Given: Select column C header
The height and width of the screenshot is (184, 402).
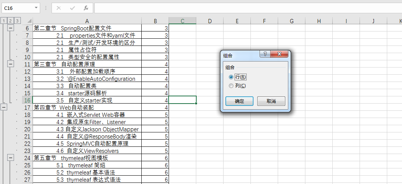Looking at the screenshot, I should click(x=183, y=21).
